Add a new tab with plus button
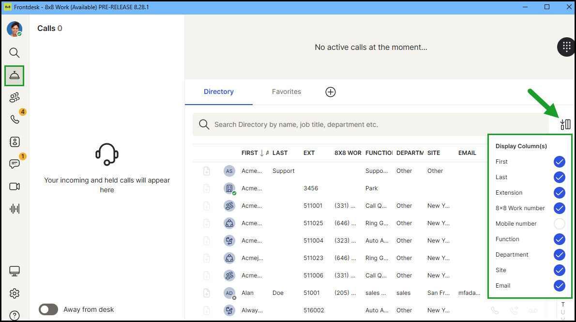The image size is (576, 322). [x=331, y=92]
